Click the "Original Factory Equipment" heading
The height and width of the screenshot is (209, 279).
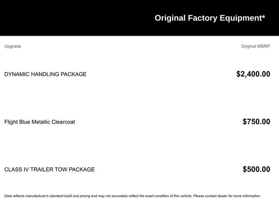209,18
